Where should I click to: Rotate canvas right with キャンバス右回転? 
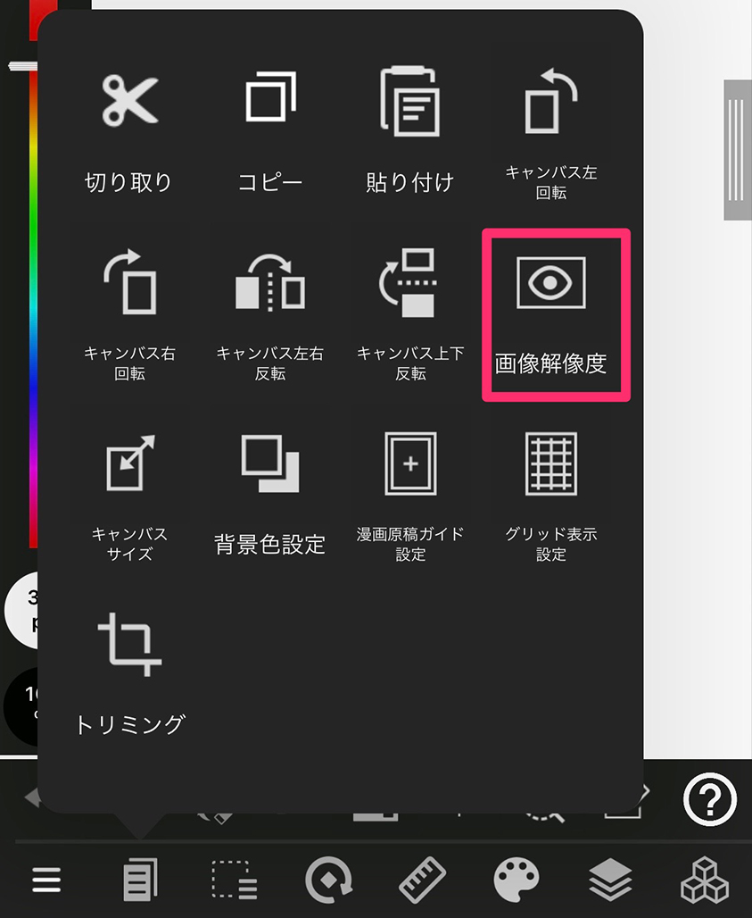click(130, 281)
